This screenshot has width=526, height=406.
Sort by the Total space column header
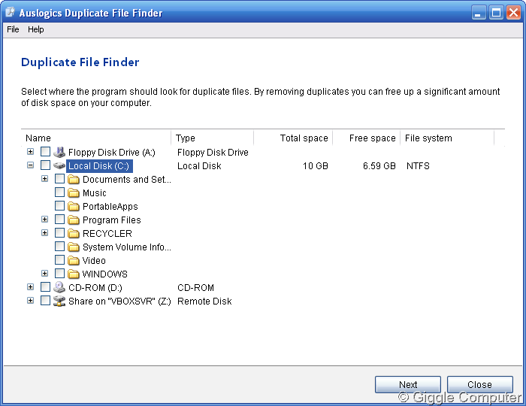[x=293, y=138]
